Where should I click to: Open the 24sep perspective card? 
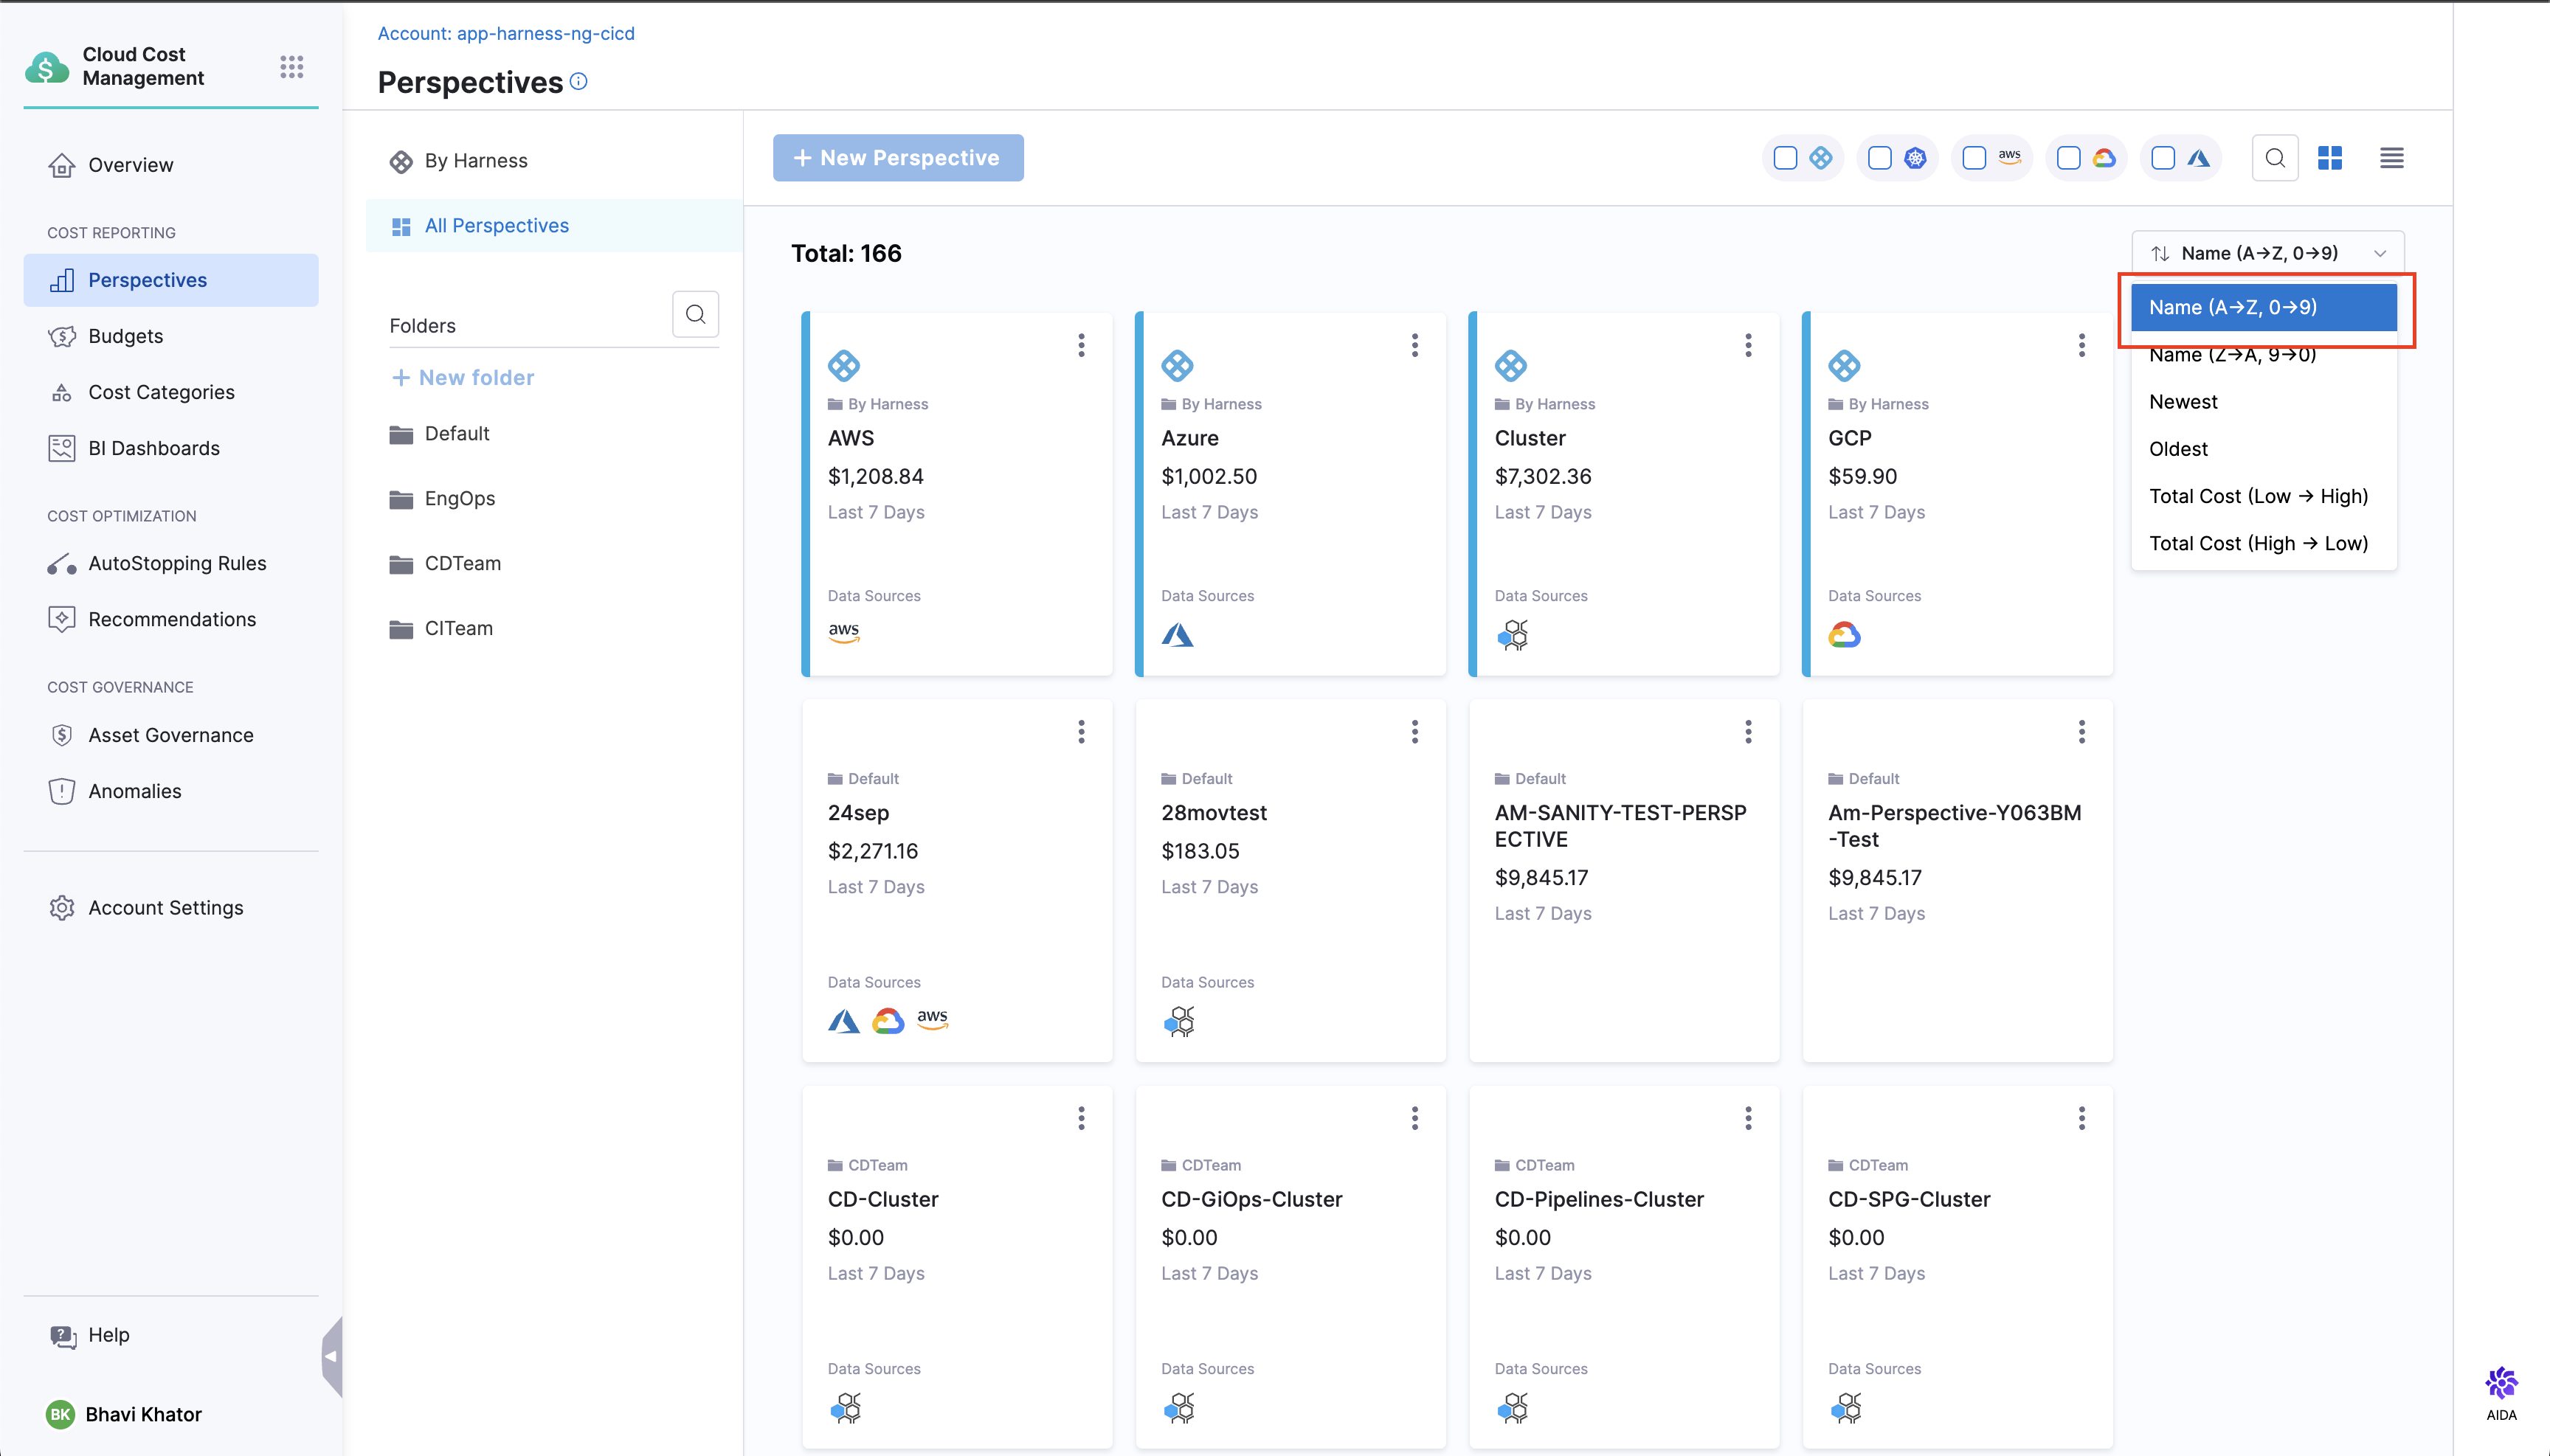956,880
